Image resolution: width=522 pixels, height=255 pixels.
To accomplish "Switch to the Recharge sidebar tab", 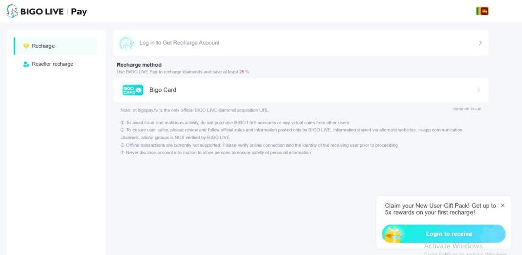I will click(43, 46).
